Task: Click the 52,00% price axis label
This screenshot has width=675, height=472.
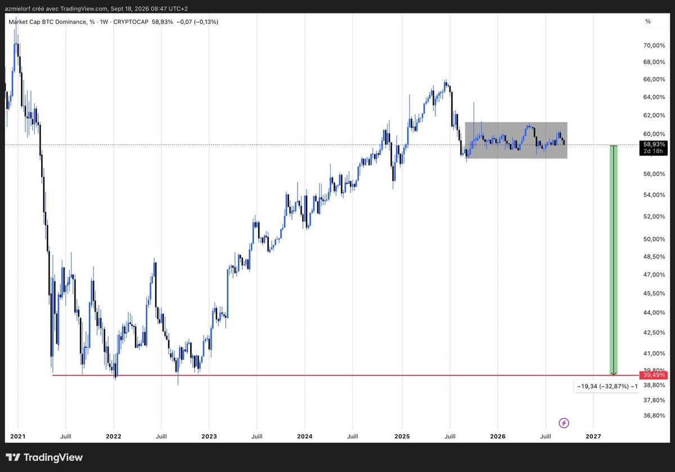Action: pos(654,216)
